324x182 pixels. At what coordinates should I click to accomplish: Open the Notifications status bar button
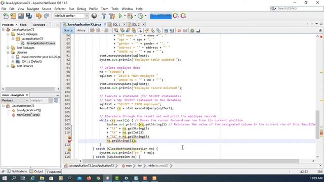point(17,171)
